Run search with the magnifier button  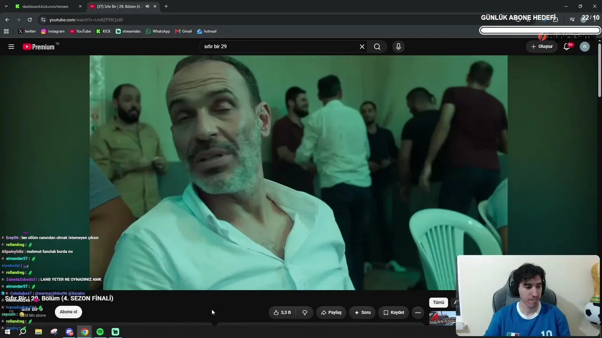377,46
